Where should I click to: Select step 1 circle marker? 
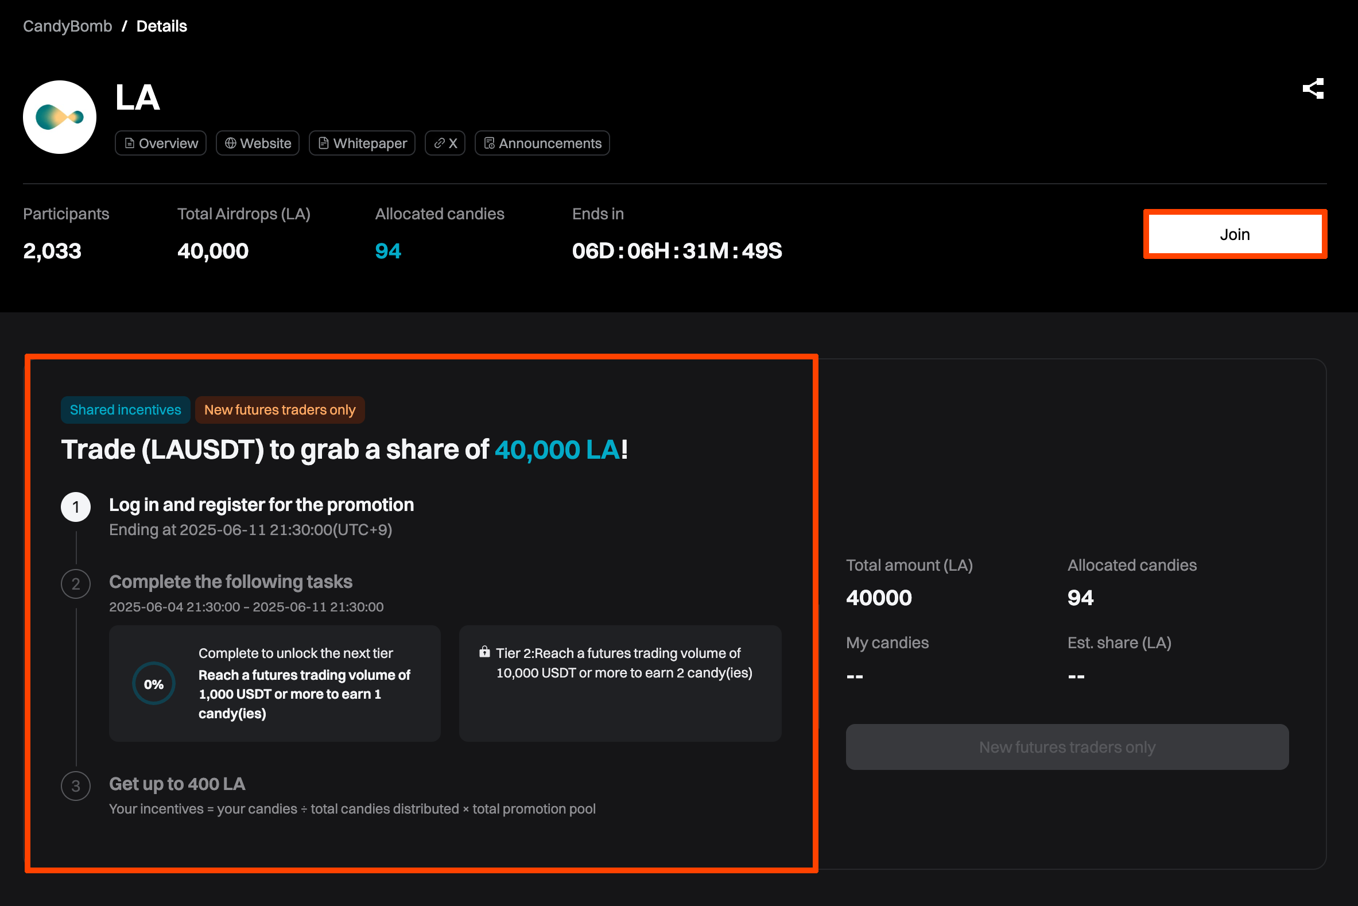pyautogui.click(x=76, y=507)
